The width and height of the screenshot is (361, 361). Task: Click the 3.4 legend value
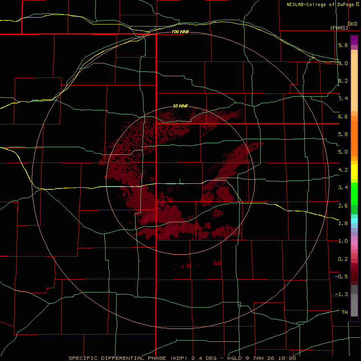point(343,188)
